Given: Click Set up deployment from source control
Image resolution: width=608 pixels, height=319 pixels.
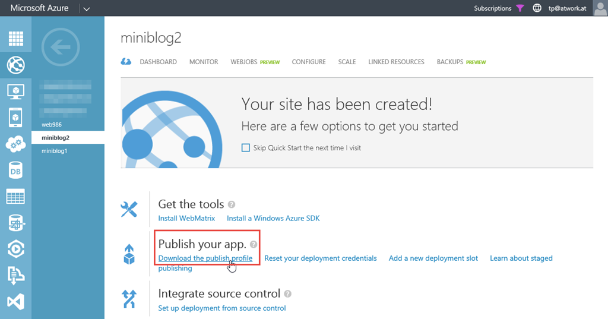Looking at the screenshot, I should click(x=222, y=308).
